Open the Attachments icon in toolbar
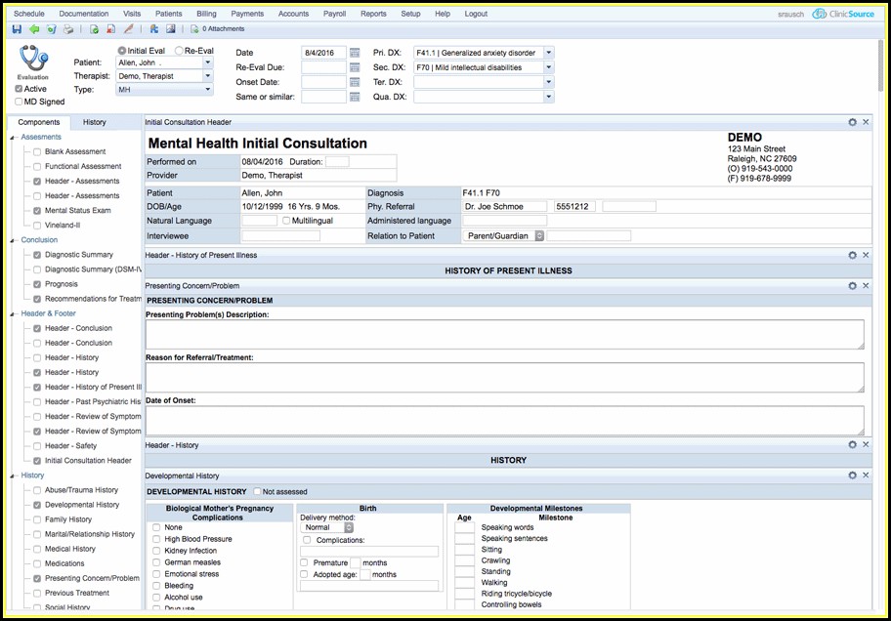This screenshot has width=891, height=621. (x=194, y=29)
